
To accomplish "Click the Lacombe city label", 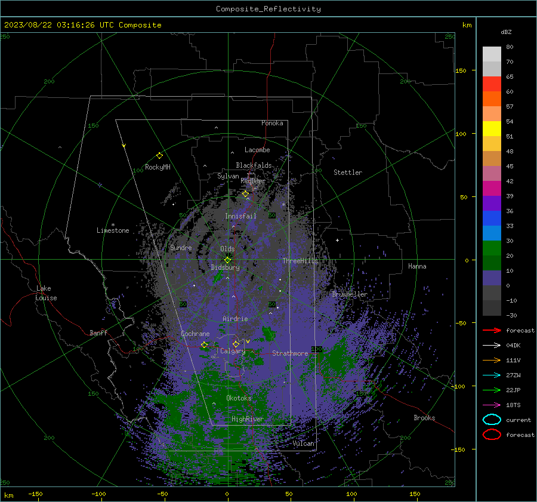I will click(x=257, y=150).
